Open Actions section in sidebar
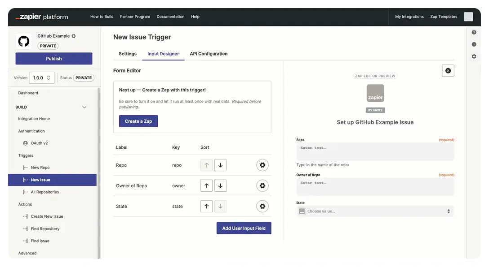The height and width of the screenshot is (267, 489). point(25,204)
